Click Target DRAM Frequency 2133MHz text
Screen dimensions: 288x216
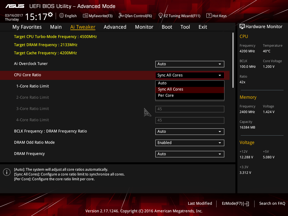pos(46,45)
